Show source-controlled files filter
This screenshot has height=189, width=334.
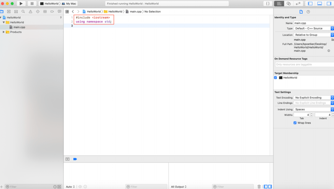59,187
